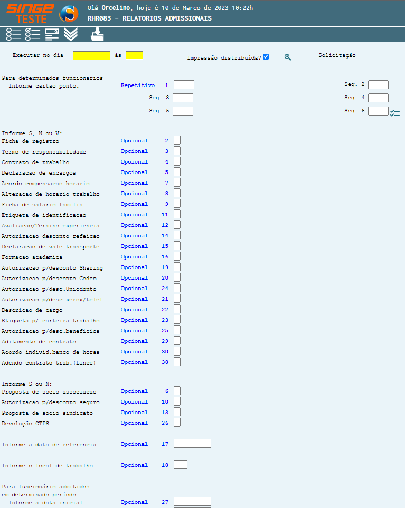Click the checklist icon next to Seq. 6
The image size is (405, 508).
(395, 112)
